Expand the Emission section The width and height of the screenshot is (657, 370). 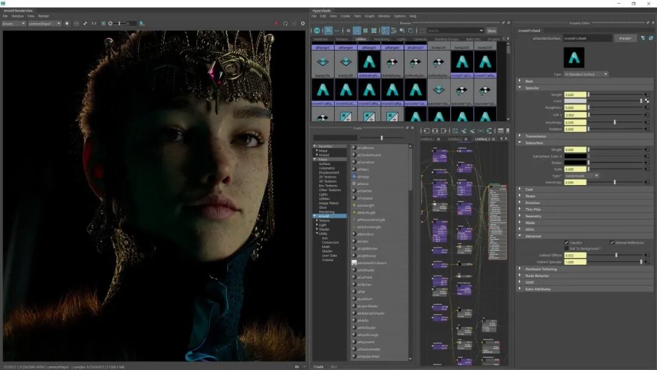pyautogui.click(x=520, y=203)
